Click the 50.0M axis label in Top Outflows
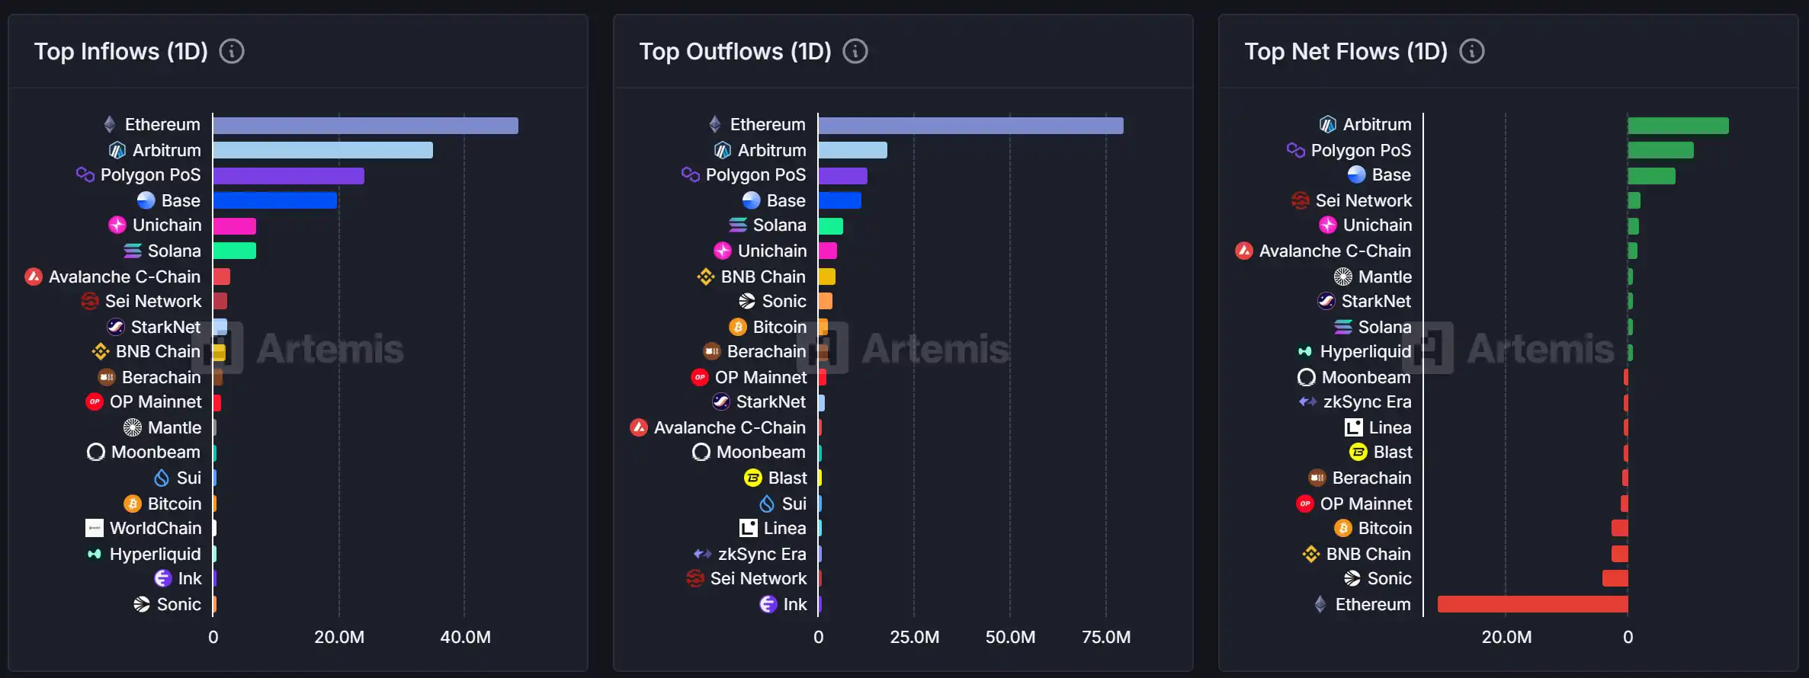 click(1010, 637)
